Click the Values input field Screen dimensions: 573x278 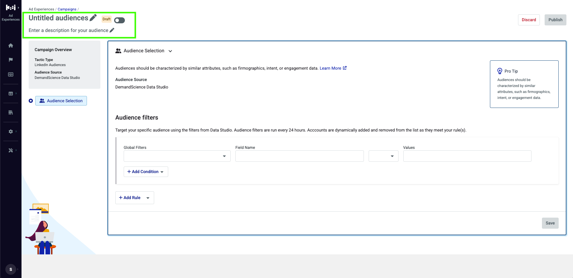click(x=467, y=156)
